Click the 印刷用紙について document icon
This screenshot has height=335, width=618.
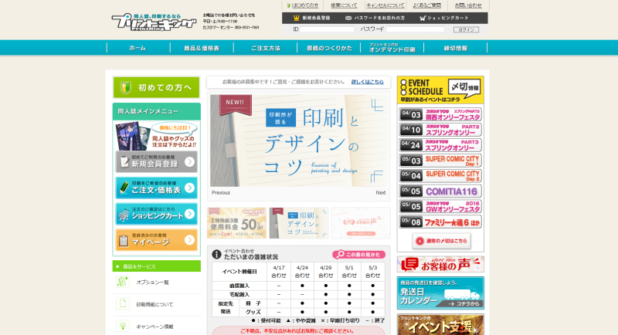(122, 304)
